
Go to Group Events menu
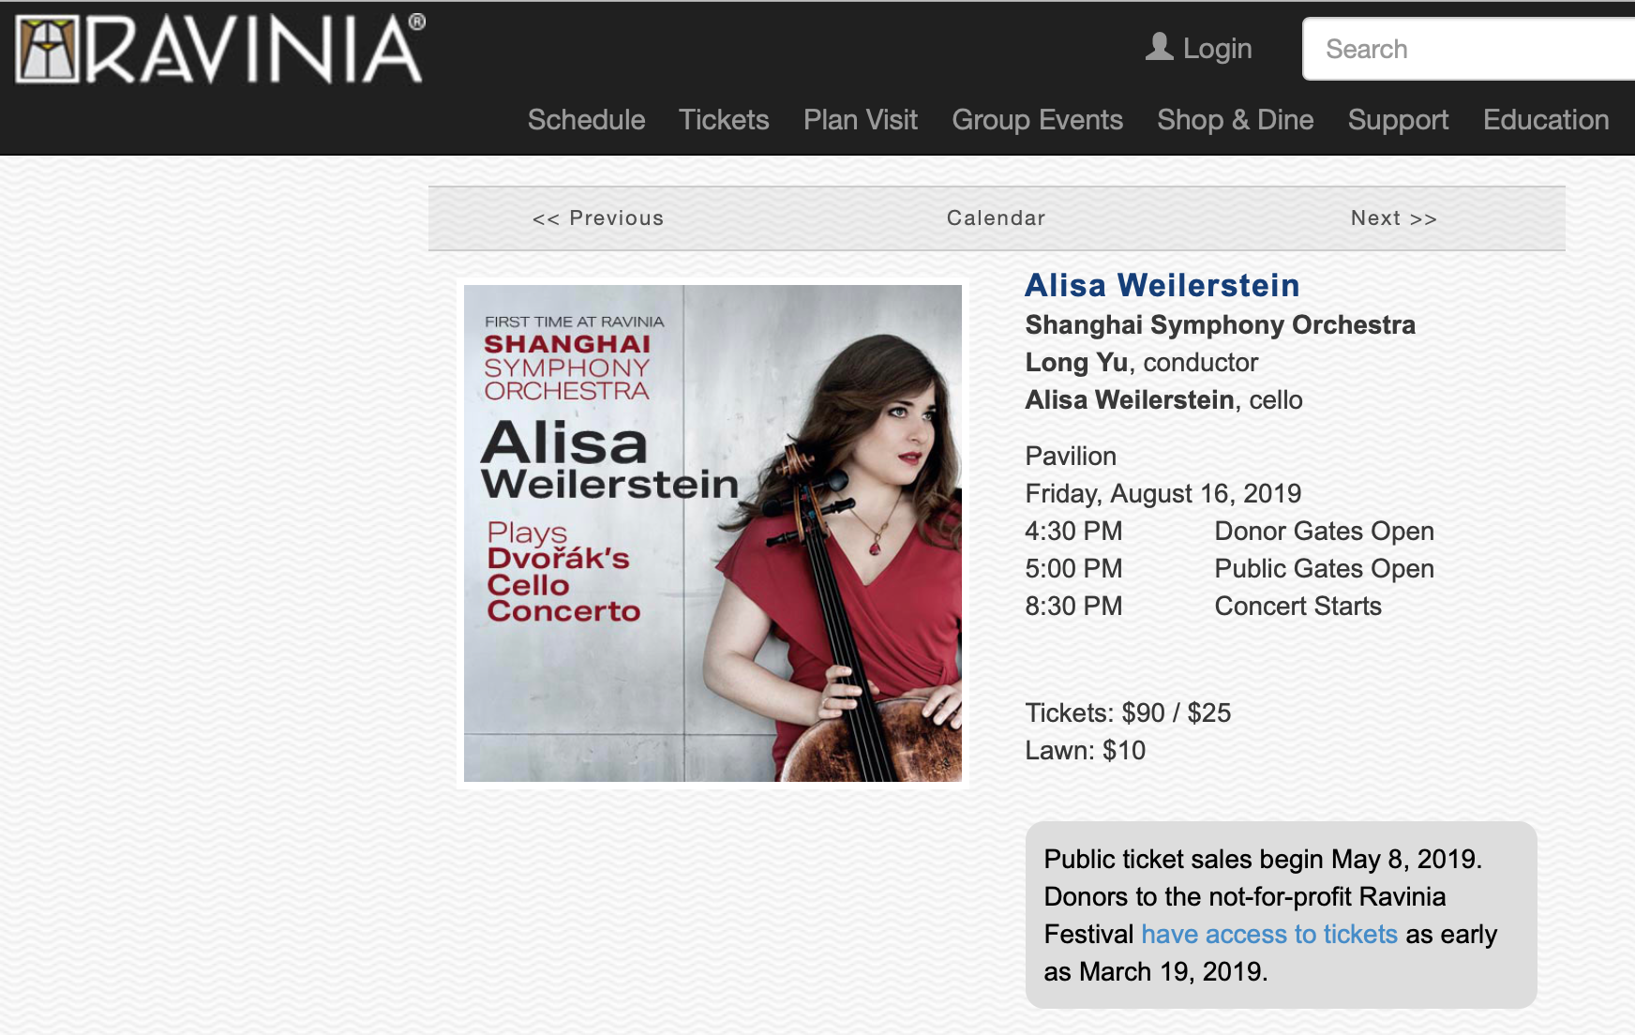(1037, 120)
